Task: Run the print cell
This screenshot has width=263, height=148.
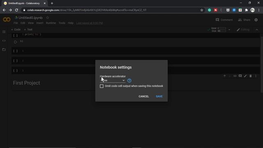Action: [15, 35]
